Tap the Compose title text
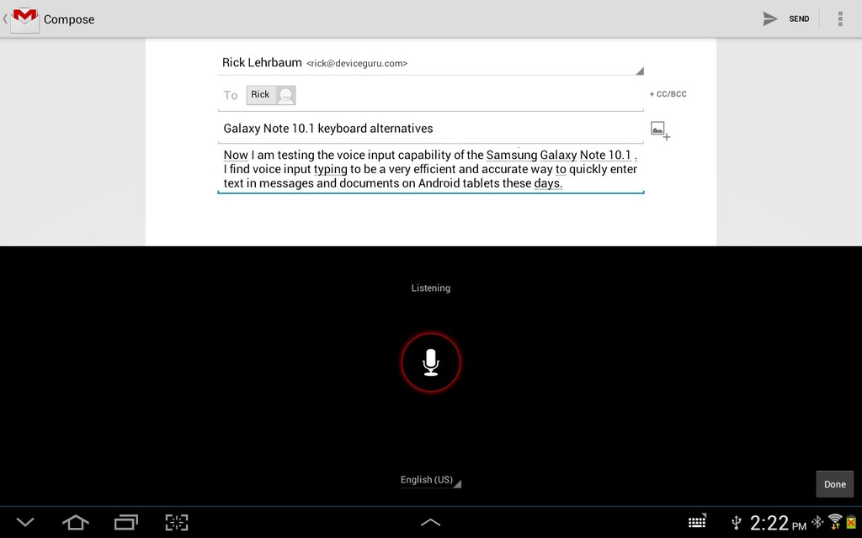 point(69,19)
